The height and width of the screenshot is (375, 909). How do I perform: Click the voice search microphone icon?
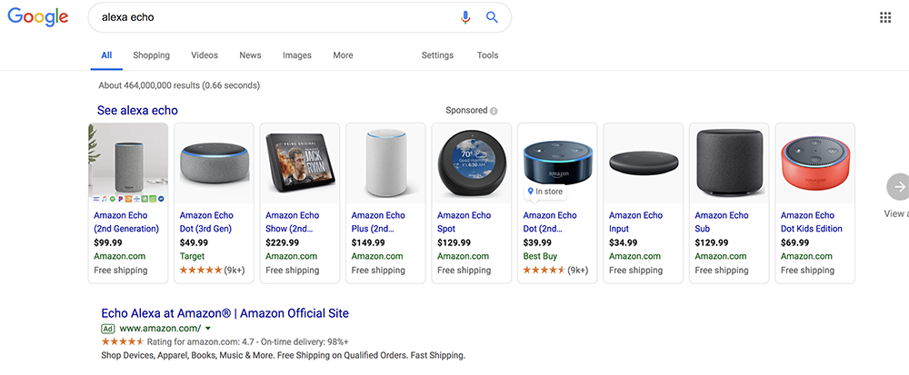(x=464, y=17)
